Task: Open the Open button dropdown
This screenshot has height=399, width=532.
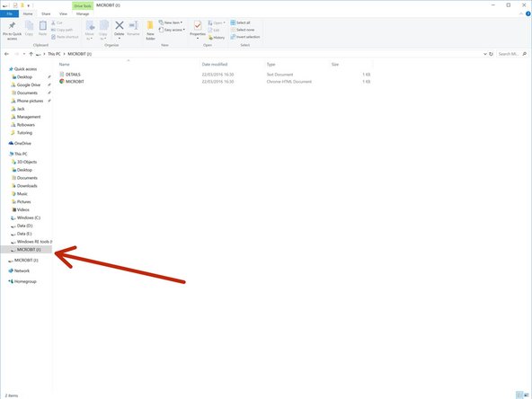Action: [224, 22]
